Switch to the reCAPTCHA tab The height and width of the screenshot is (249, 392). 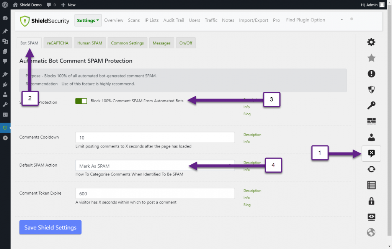(x=57, y=43)
